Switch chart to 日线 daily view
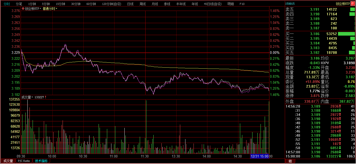 pos(130,4)
